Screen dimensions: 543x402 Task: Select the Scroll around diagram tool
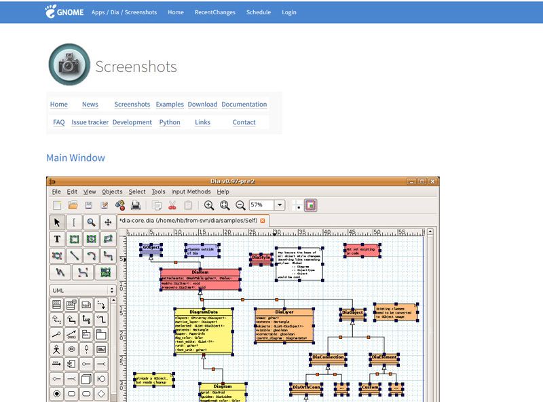pyautogui.click(x=108, y=223)
